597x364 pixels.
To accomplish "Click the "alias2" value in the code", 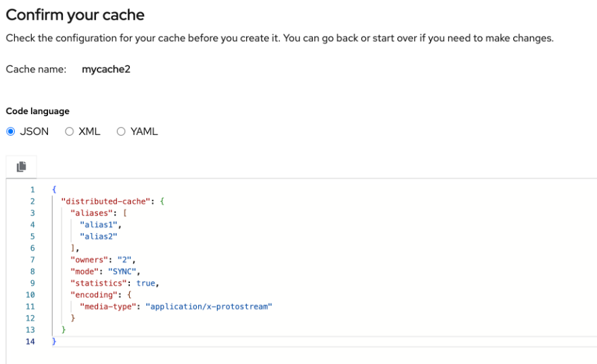I will coord(98,236).
